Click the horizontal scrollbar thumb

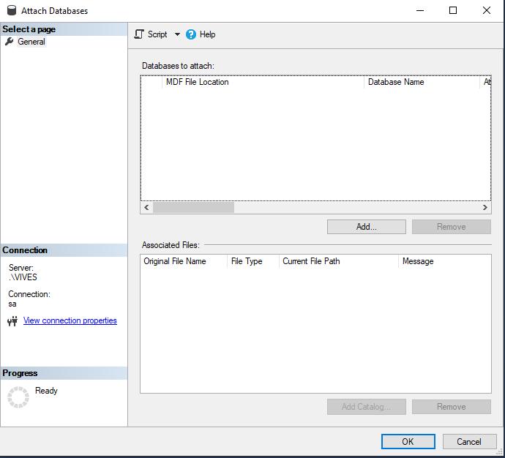pos(193,208)
